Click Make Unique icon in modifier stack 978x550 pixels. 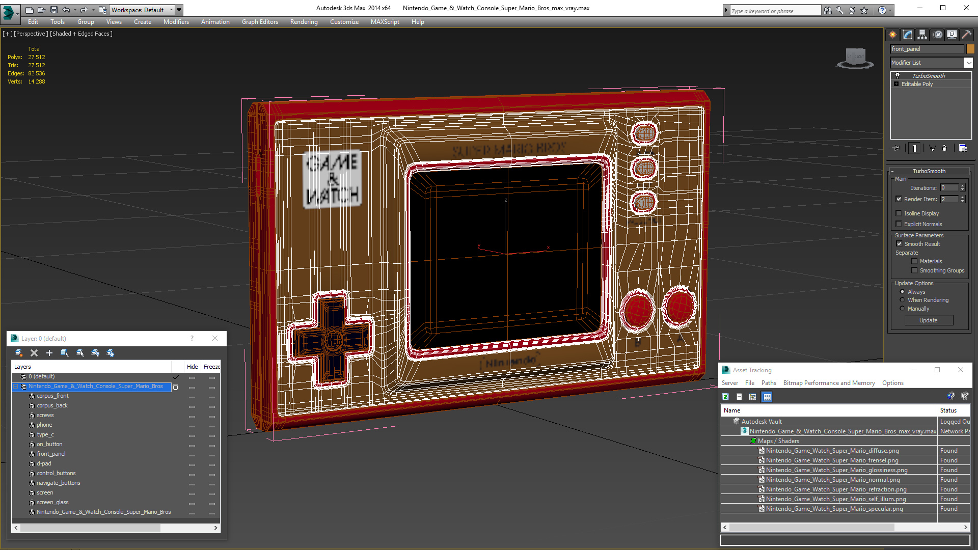(x=932, y=148)
